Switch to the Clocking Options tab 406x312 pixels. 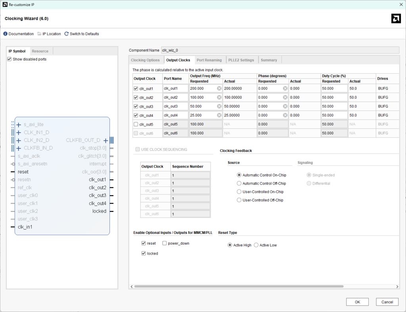[x=145, y=60]
